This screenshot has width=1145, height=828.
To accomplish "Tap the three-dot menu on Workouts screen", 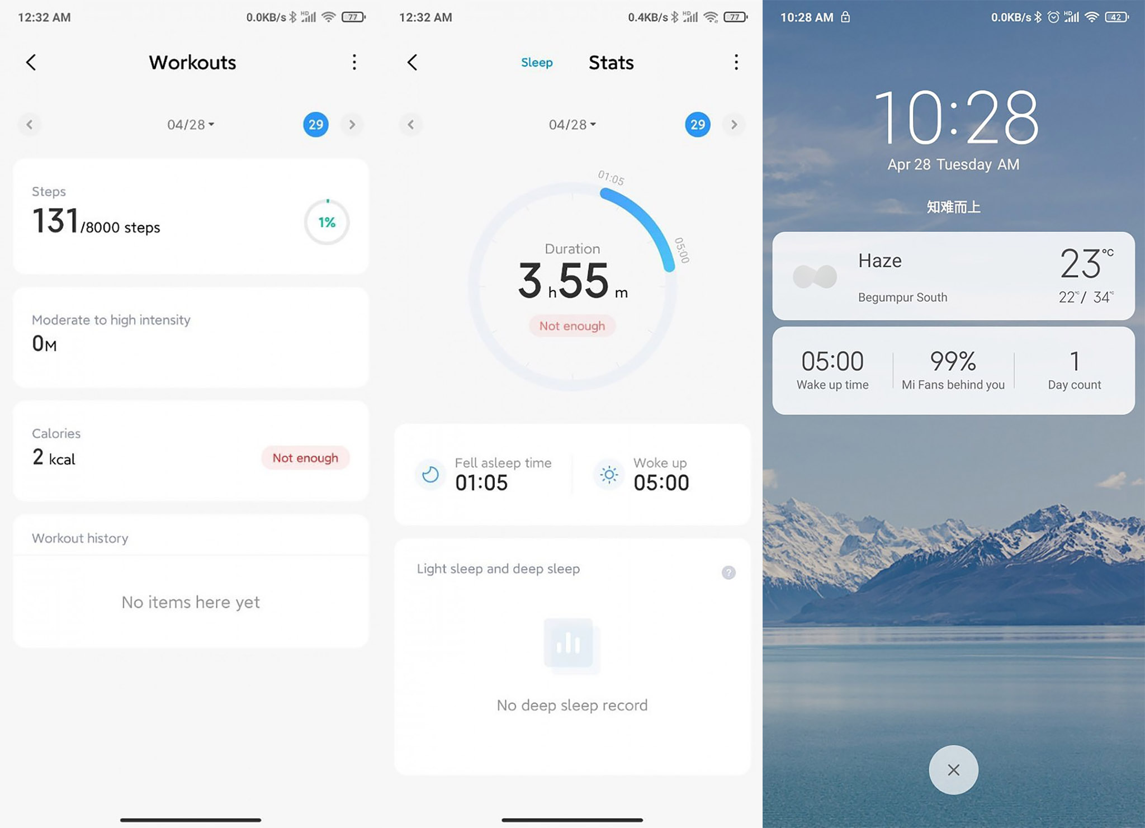I will 354,61.
